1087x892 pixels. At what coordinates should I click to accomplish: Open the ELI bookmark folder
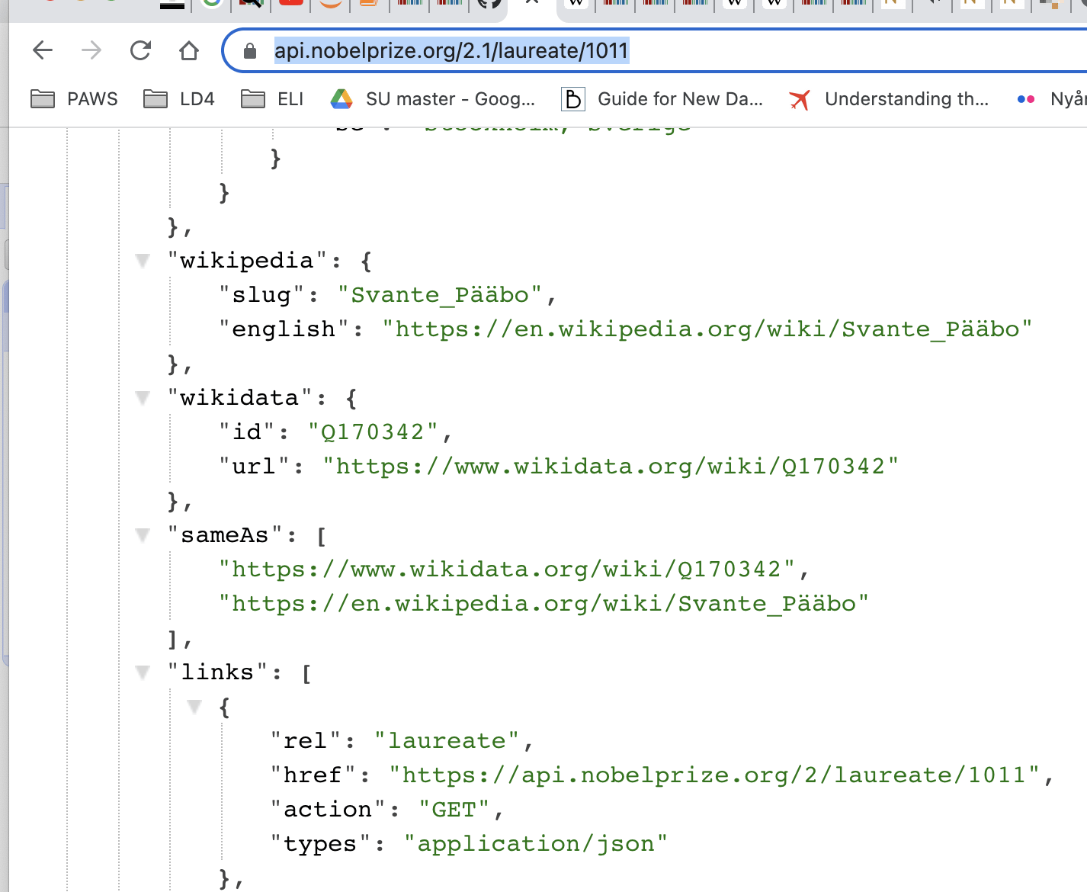pos(272,99)
